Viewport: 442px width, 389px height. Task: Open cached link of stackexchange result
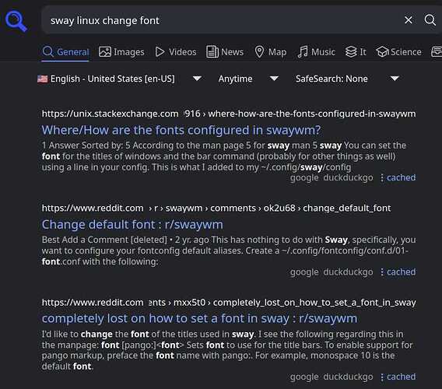tap(401, 177)
